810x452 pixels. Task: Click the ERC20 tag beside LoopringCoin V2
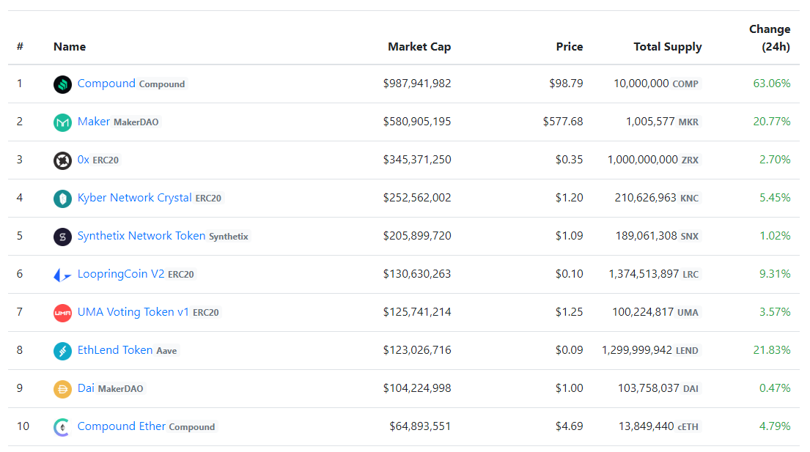(x=181, y=275)
